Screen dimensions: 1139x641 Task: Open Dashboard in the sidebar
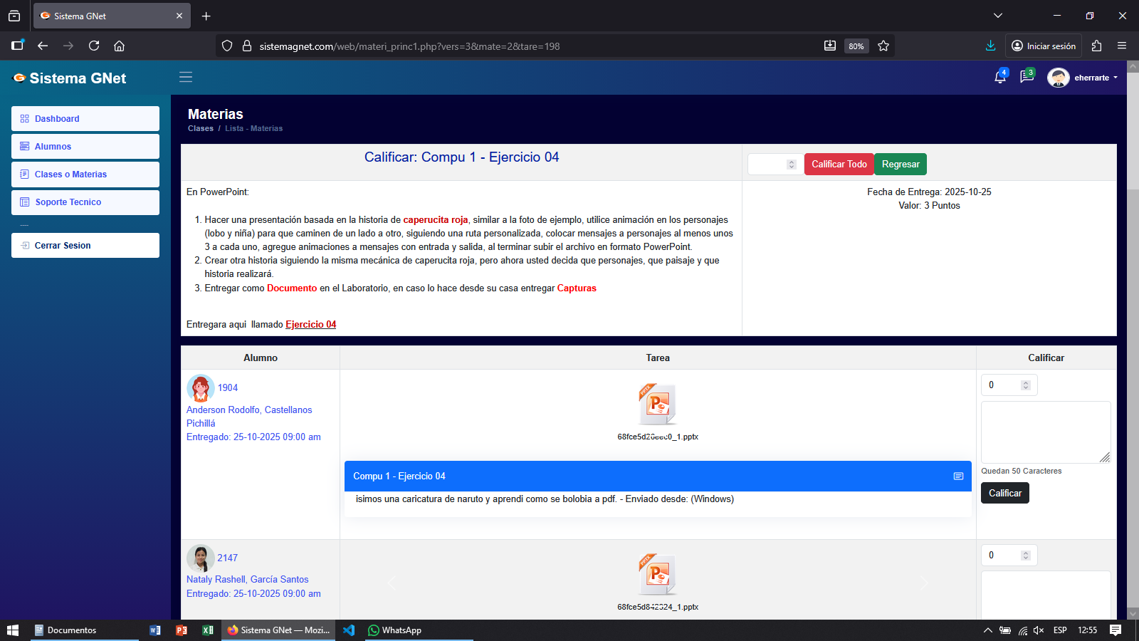85,119
